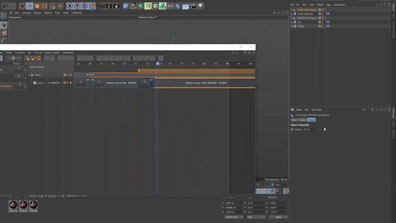This screenshot has height=223, width=396.
Task: Click the motion tag on JOG row
Action: 328,22
